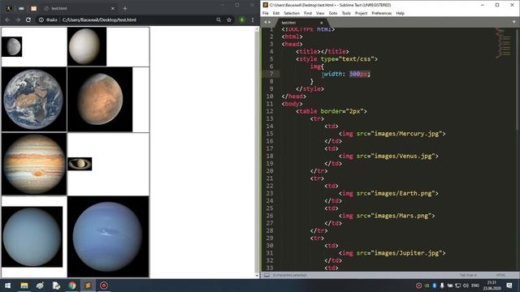Open the red recorder app in taskbar
520x292 pixels.
click(104, 286)
